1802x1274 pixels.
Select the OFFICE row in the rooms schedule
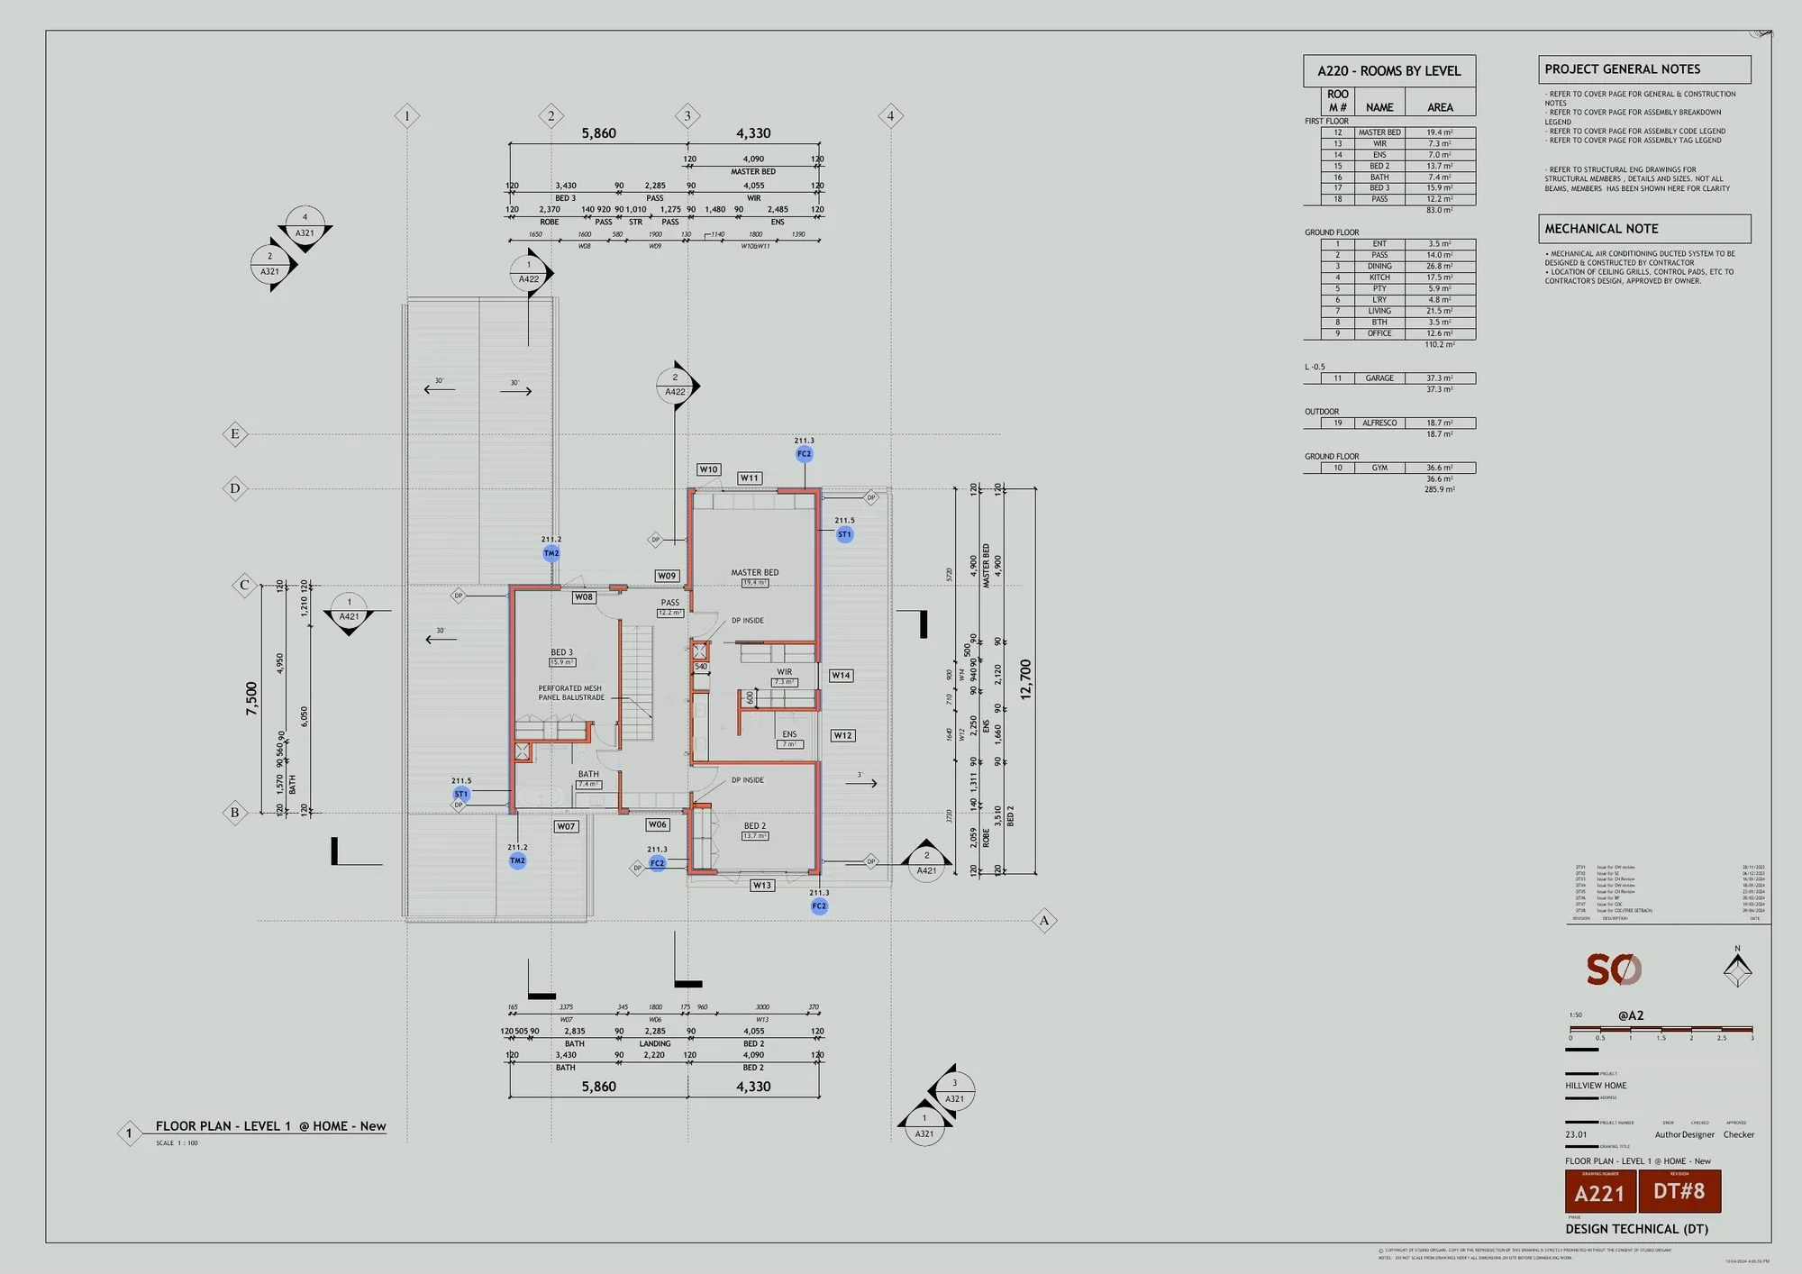click(1398, 333)
